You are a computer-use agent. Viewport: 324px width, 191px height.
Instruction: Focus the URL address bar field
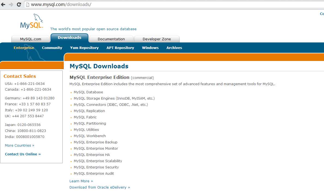(x=174, y=4)
